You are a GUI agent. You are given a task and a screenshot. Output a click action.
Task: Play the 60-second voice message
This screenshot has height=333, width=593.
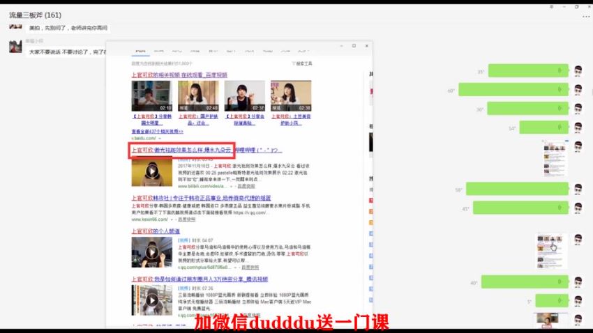(x=513, y=89)
